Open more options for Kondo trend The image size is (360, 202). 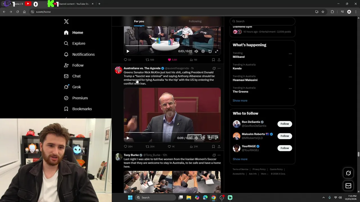(290, 65)
